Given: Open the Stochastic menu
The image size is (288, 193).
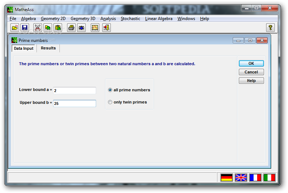Looking at the screenshot, I should click(x=131, y=19).
